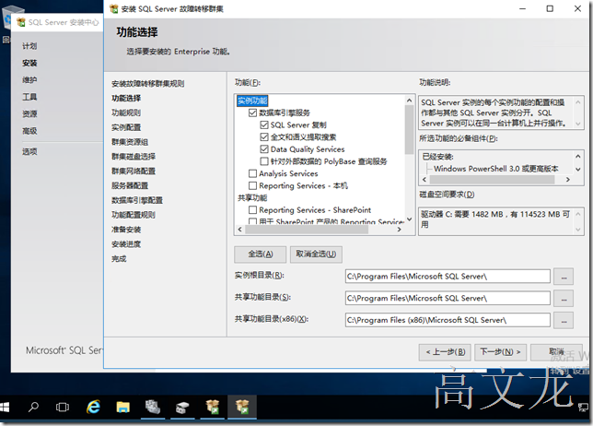
Task: Open 计划 in SQL Server 安装中心
Action: click(29, 46)
